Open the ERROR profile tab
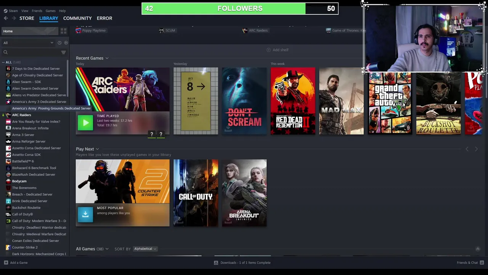 [104, 18]
